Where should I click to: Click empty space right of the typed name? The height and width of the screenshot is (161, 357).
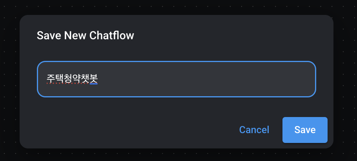click(204, 79)
